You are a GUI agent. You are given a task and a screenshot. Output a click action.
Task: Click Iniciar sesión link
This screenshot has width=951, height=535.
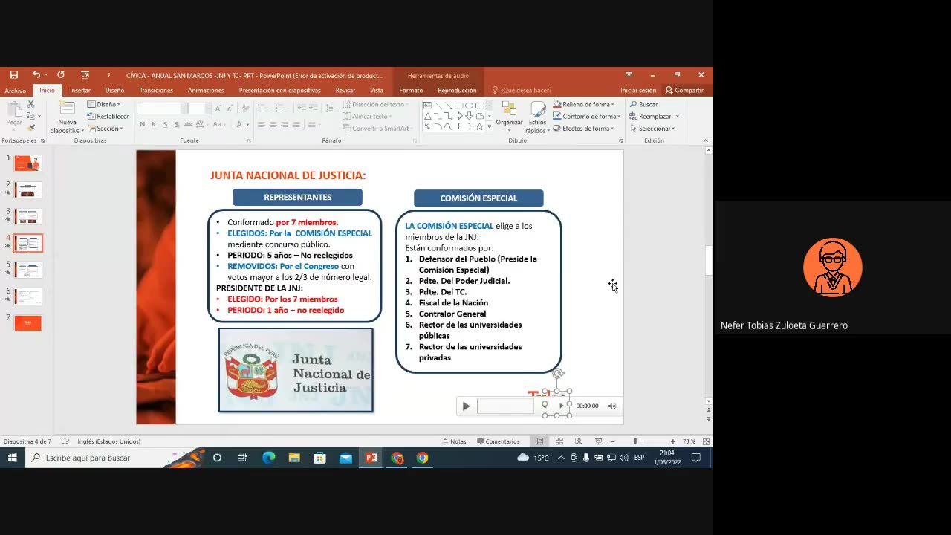click(x=638, y=91)
